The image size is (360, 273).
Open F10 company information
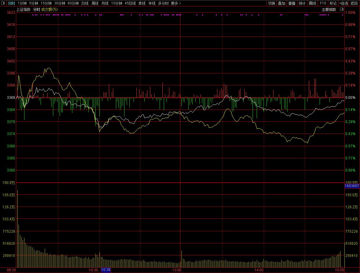[x=323, y=3]
